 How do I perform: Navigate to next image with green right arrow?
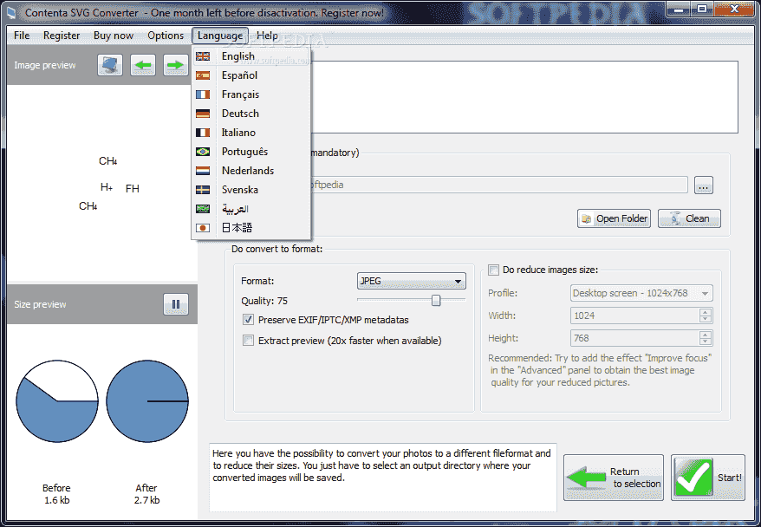[175, 65]
